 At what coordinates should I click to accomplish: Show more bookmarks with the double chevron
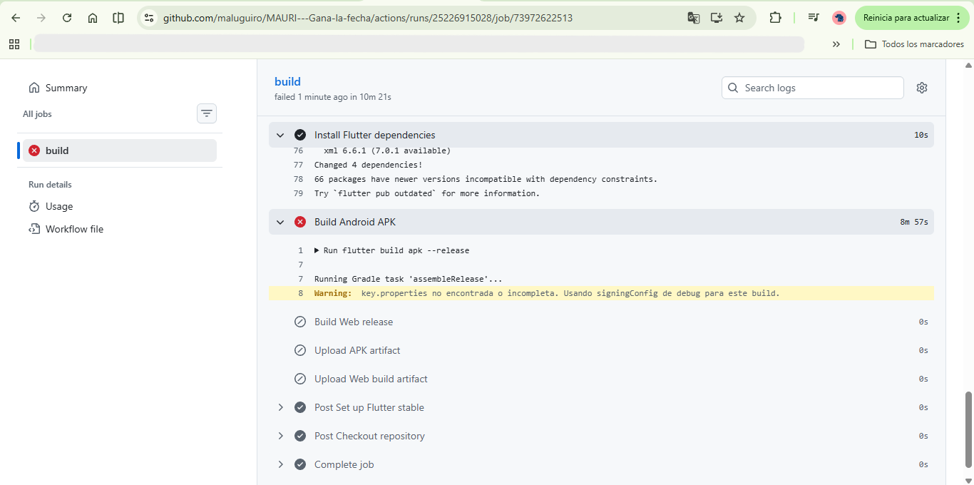[x=836, y=44]
